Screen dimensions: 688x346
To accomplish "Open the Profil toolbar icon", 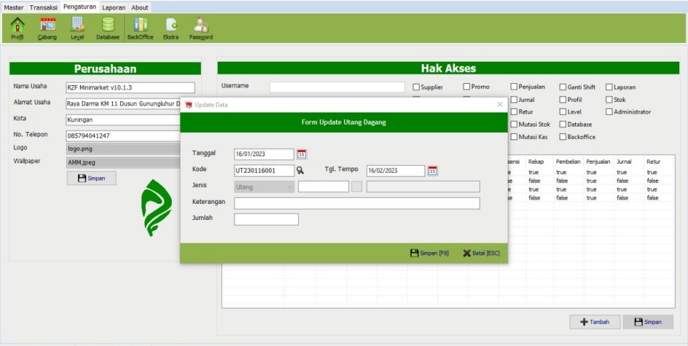I will click(x=17, y=28).
